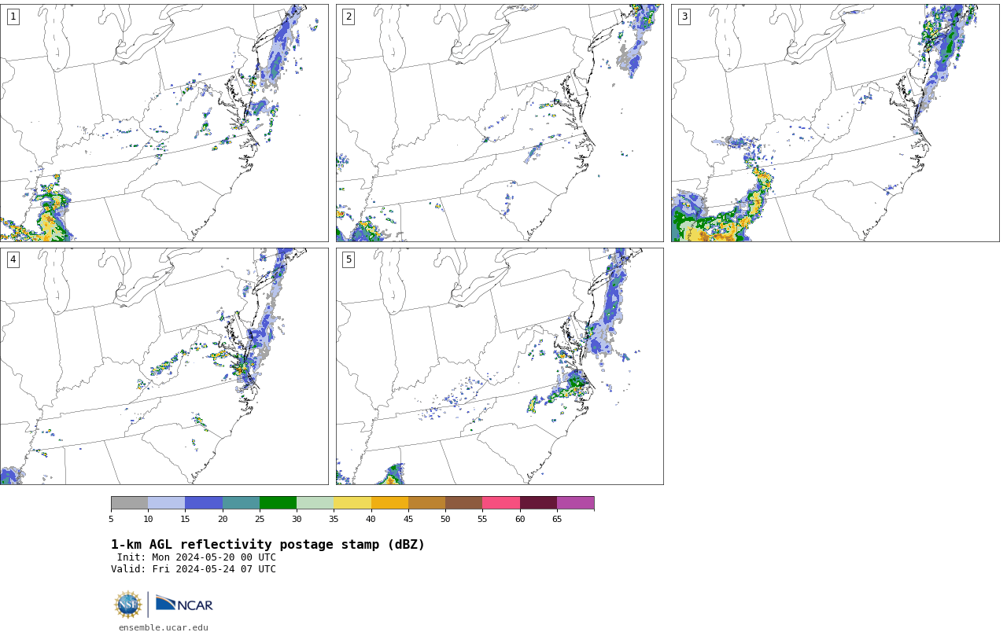This screenshot has height=636, width=1007.
Task: Click the pink 55-60 dBZ swatch
Action: click(x=501, y=503)
